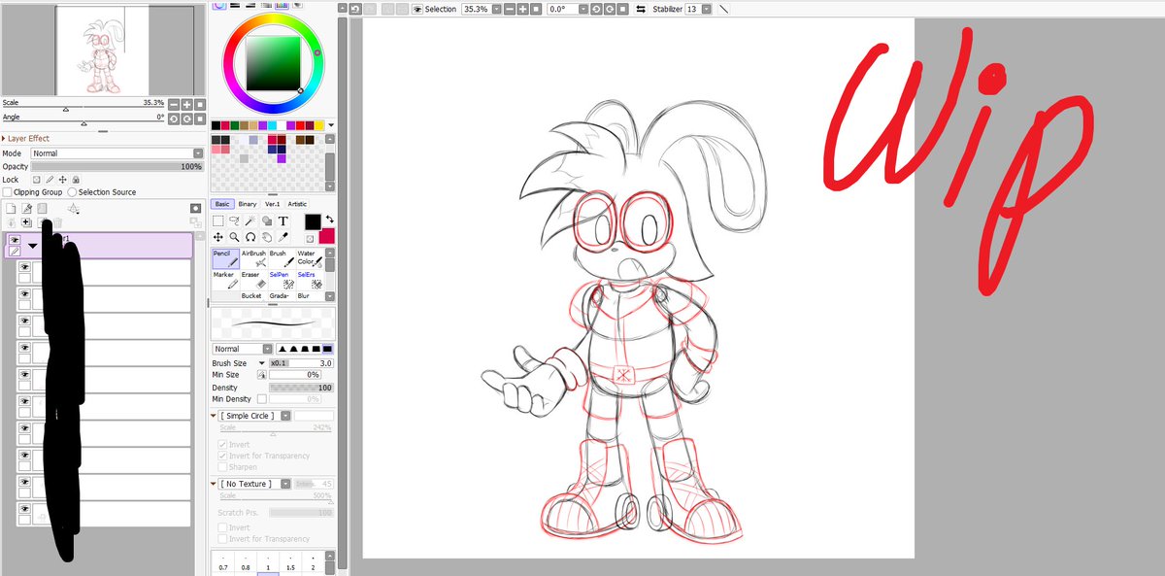
Task: Pick the Water Color brush
Action: [x=310, y=258]
